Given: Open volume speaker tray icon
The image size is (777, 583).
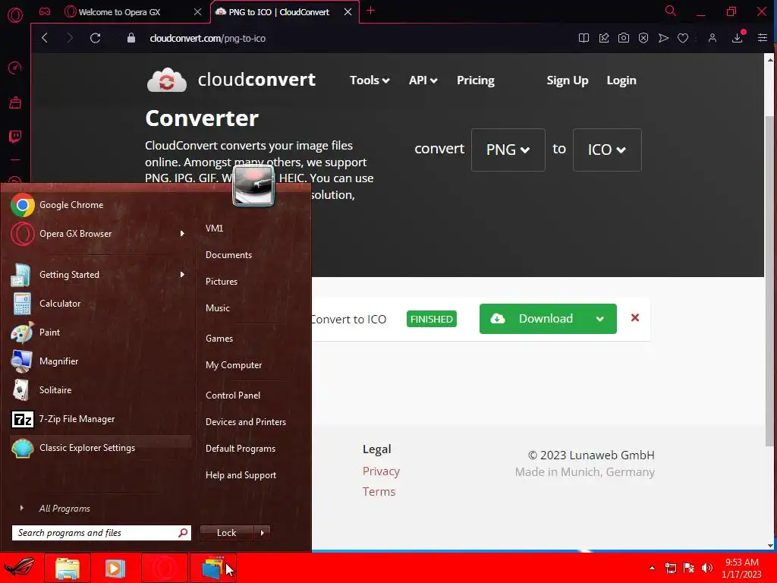Looking at the screenshot, I should tap(707, 568).
